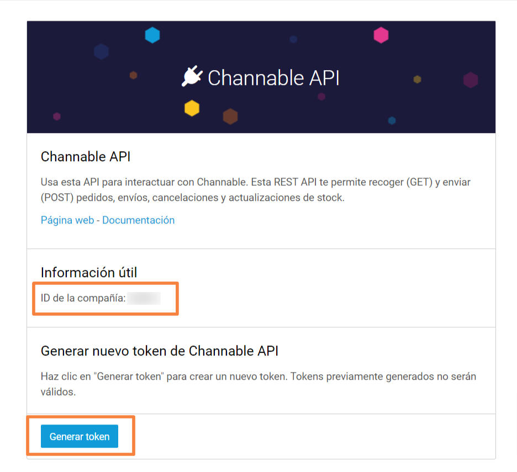Click the REST API description paragraph
This screenshot has width=517, height=472.
[255, 189]
